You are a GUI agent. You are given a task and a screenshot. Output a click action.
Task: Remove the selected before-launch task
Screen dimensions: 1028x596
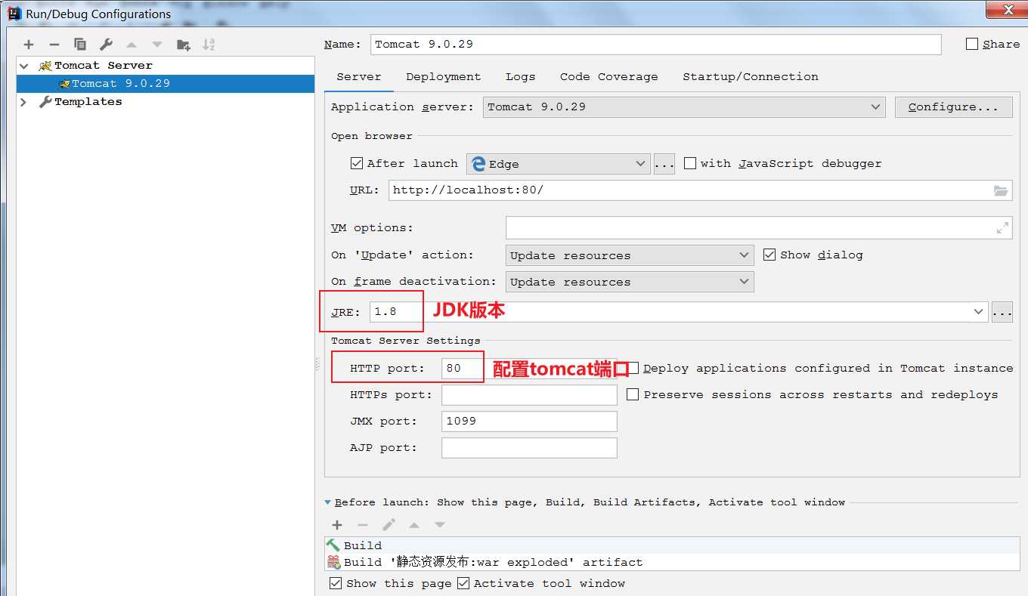[363, 524]
